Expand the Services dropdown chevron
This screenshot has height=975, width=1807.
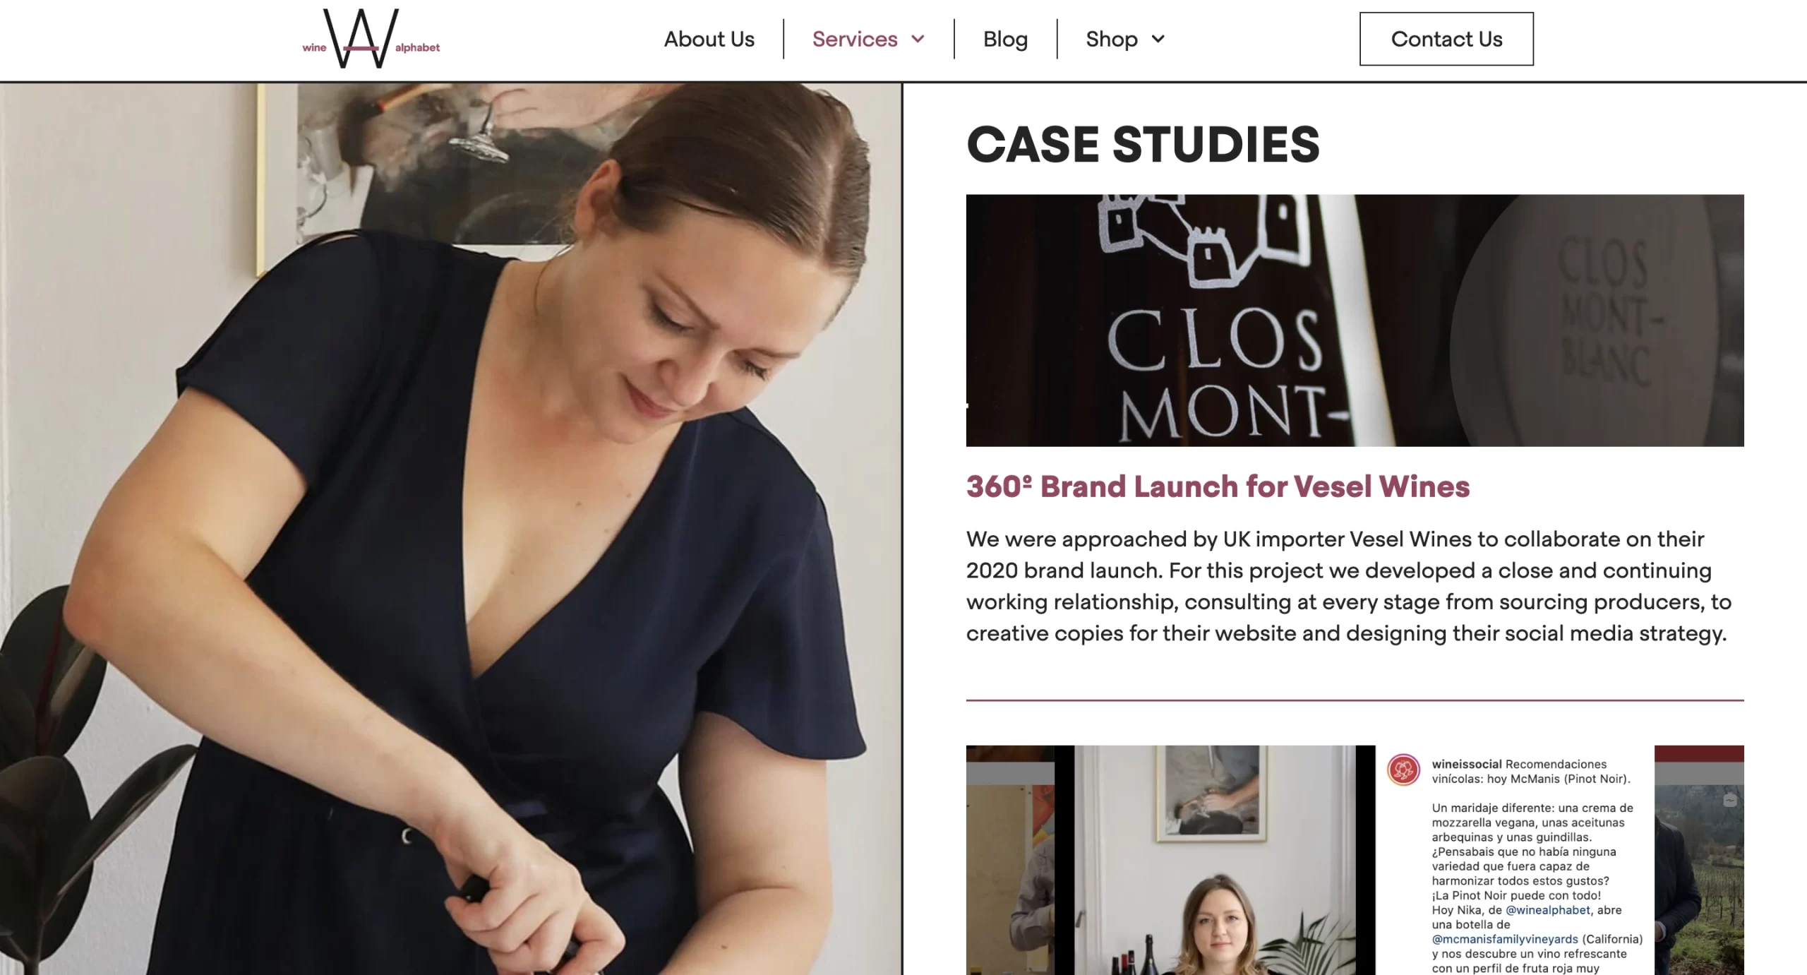[x=918, y=39]
